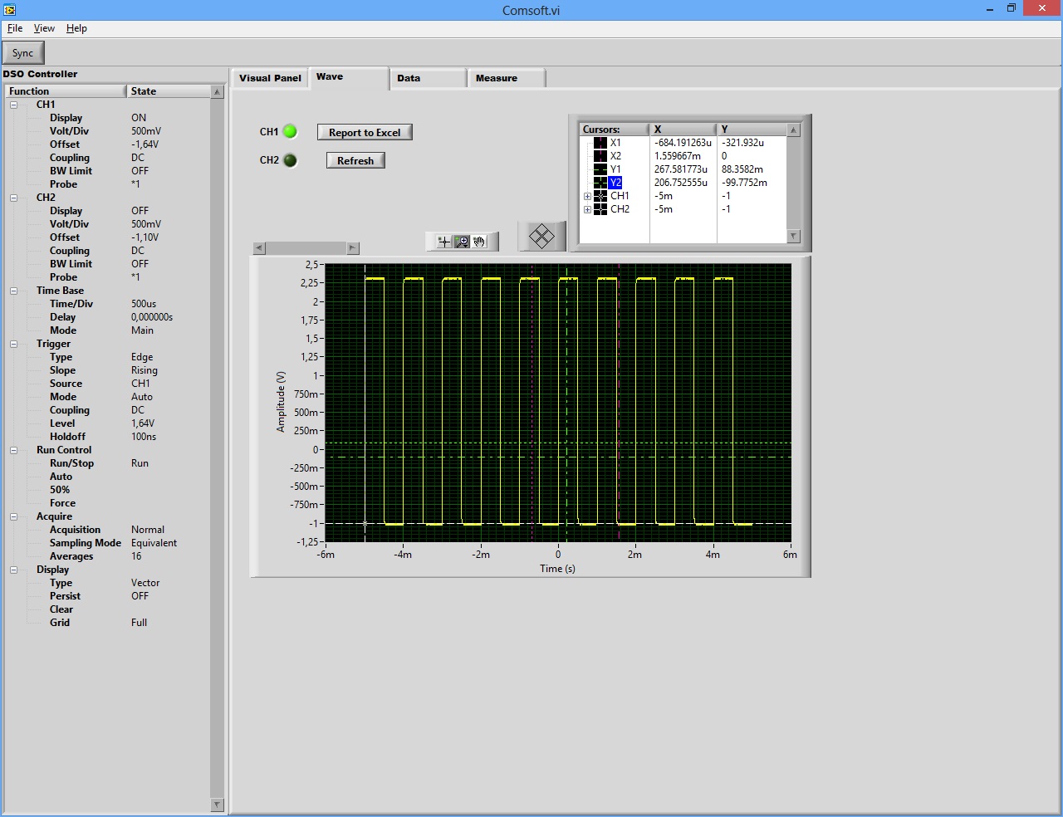1063x817 pixels.
Task: Click the X1 cursor icon
Action: [x=600, y=143]
